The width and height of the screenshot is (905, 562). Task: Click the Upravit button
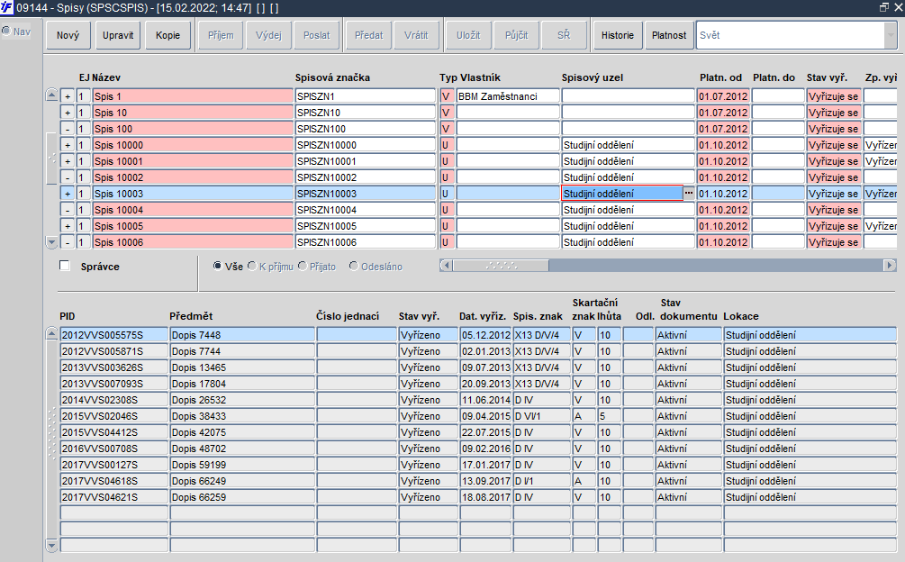click(118, 35)
